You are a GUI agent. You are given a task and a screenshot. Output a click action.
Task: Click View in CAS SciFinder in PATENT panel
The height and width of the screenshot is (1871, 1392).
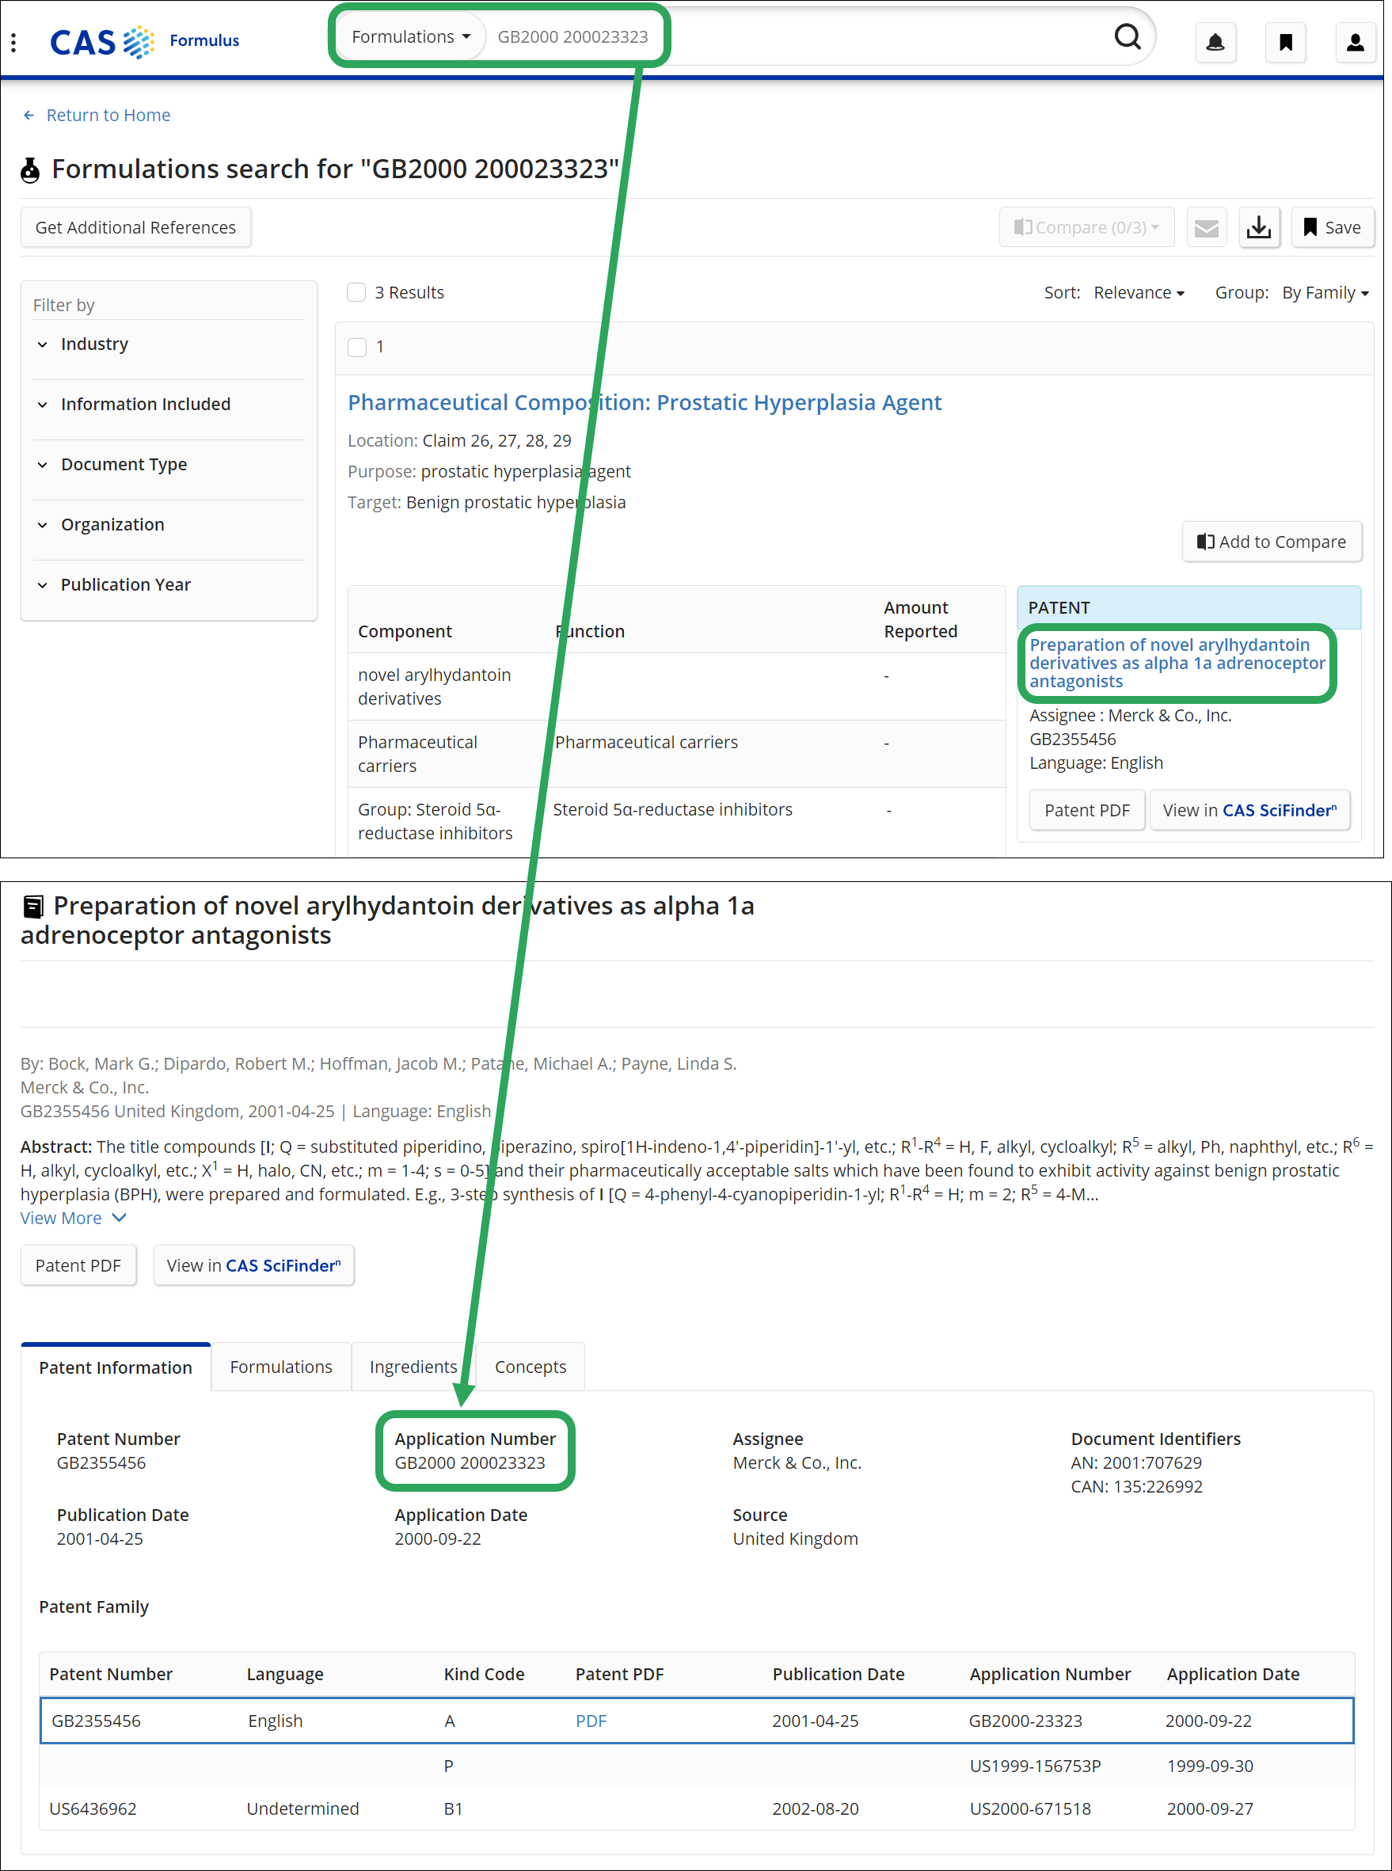[1249, 811]
